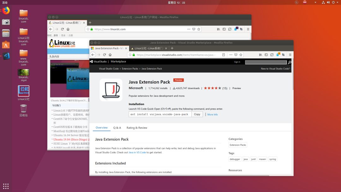Screen dimensions: 341x192
Task: View the star rating reviews (15)
Action: (215, 88)
